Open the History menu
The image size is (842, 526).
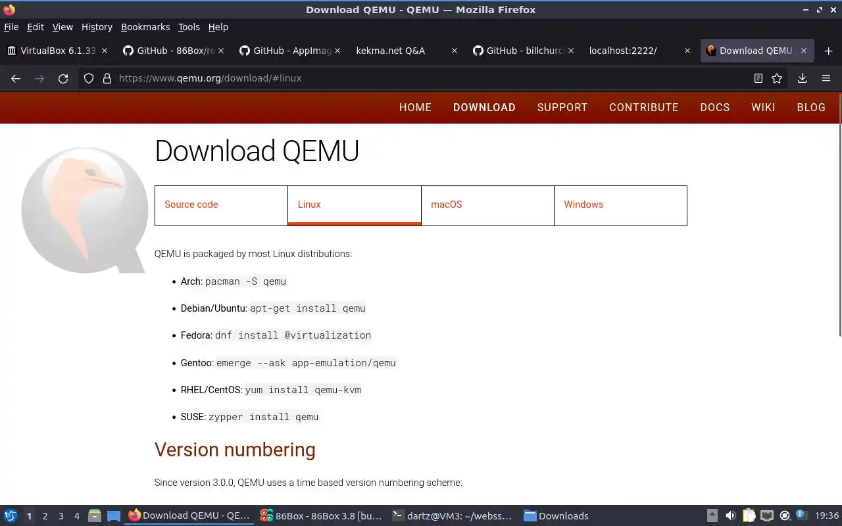click(97, 27)
